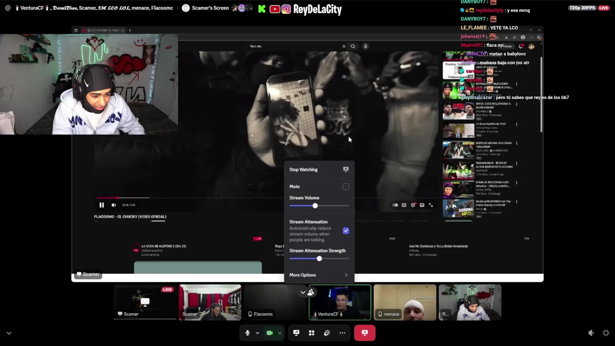Screen dimensions: 615x346
Task: Click the exit fullscreen icon bottom-right
Action: [x=606, y=333]
